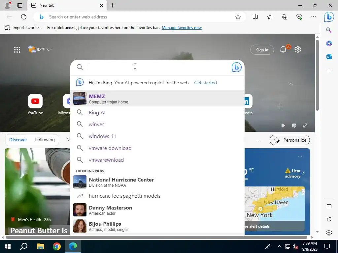Open the Collections icon
The height and width of the screenshot is (253, 338).
[285, 17]
